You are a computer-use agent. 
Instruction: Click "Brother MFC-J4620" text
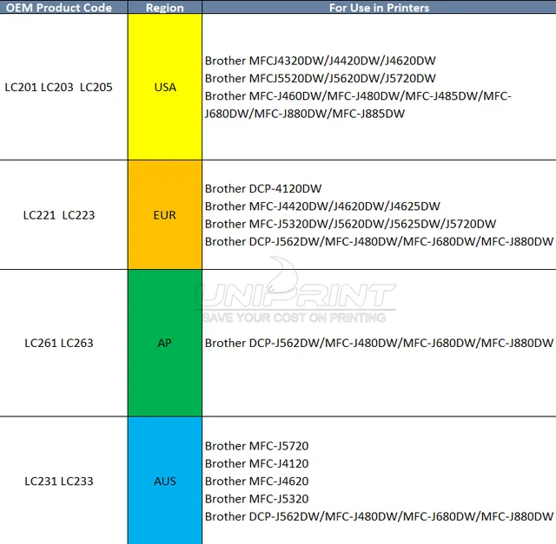pos(257,481)
